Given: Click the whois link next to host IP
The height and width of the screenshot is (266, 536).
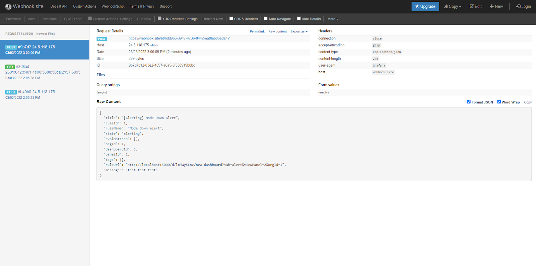Looking at the screenshot, I should tap(154, 45).
